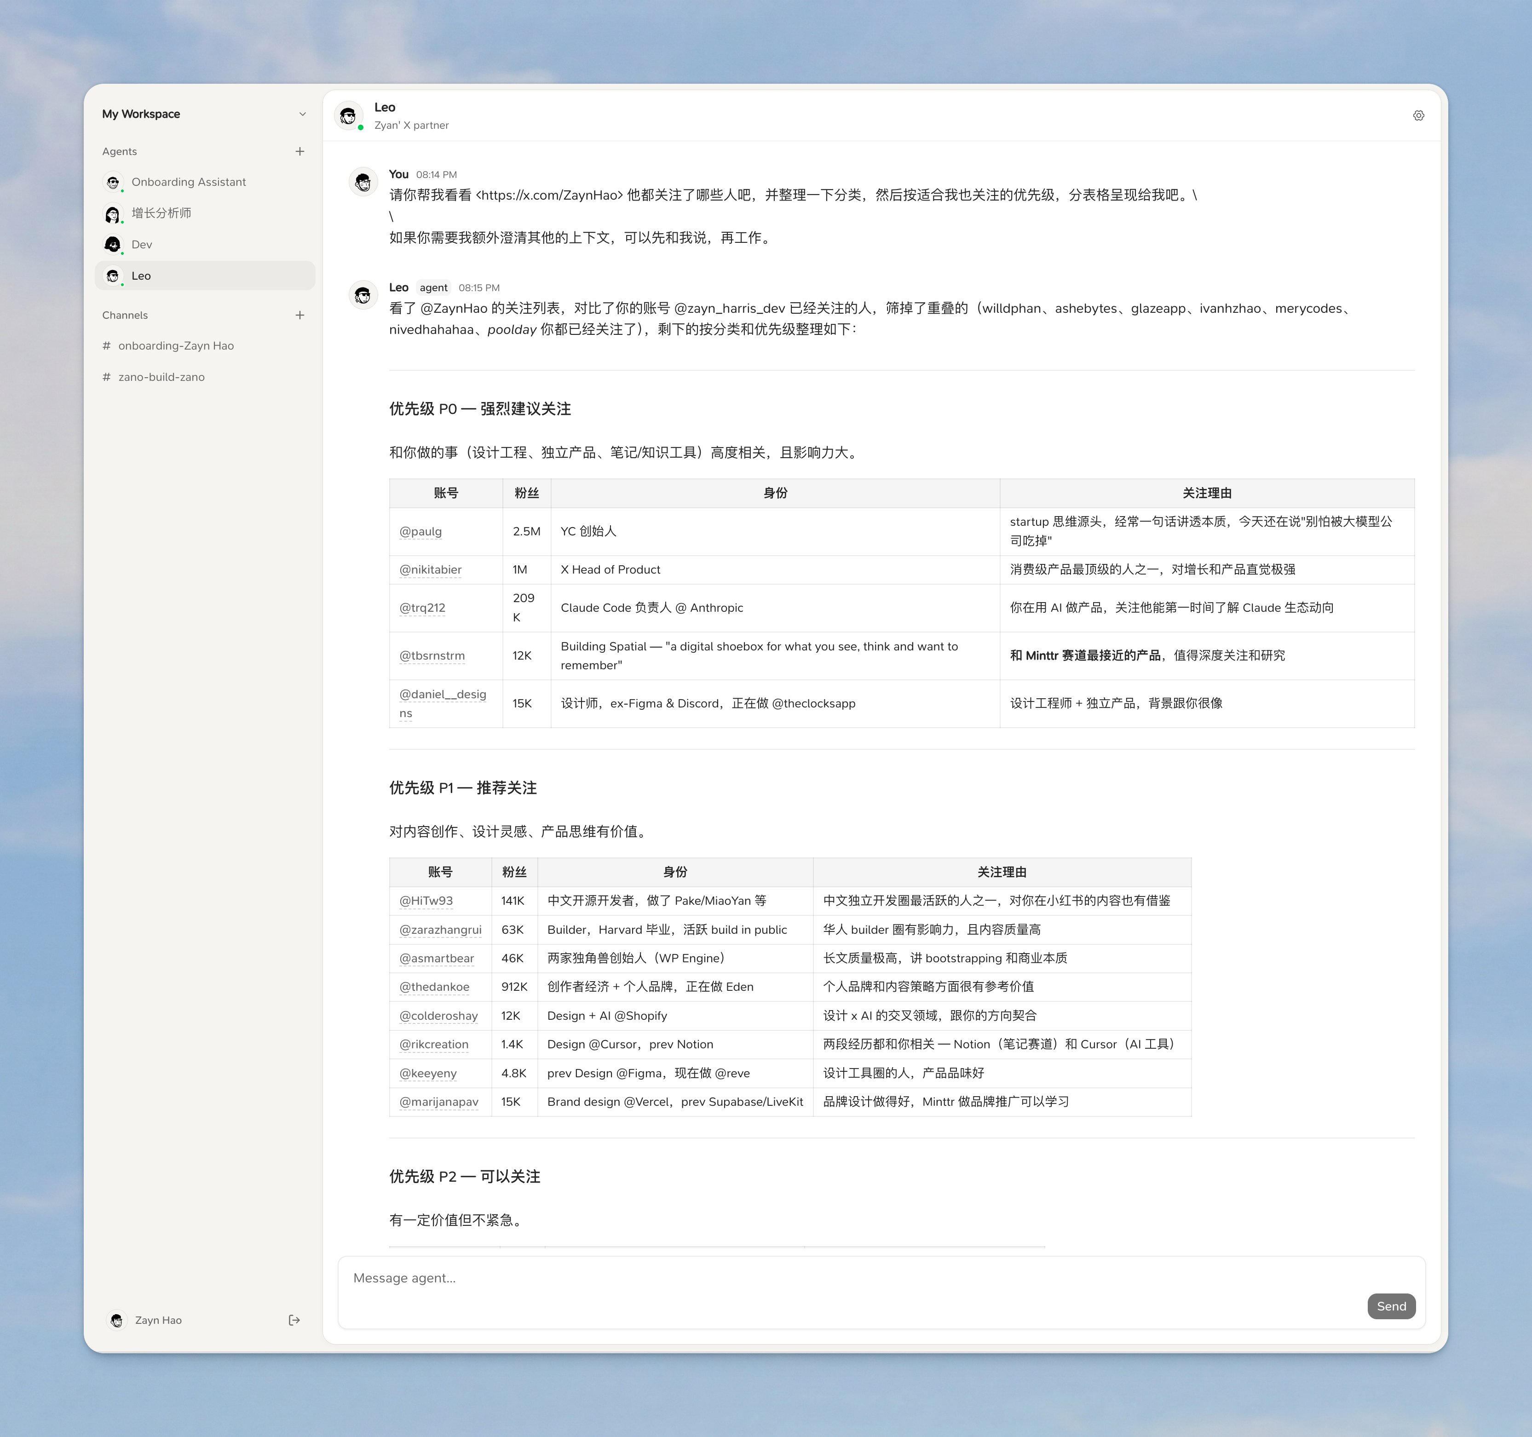Image resolution: width=1532 pixels, height=1437 pixels.
Task: Click the 身份 header in P1 table
Action: 675,872
